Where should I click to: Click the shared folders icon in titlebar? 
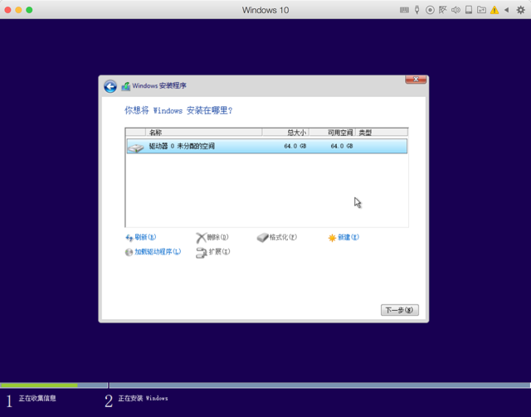point(481,10)
